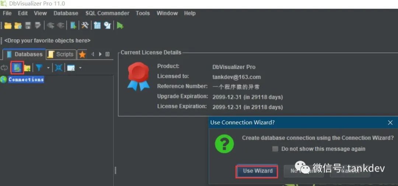The image size is (398, 186).
Task: Click the Reference Number value text
Action: point(236,87)
